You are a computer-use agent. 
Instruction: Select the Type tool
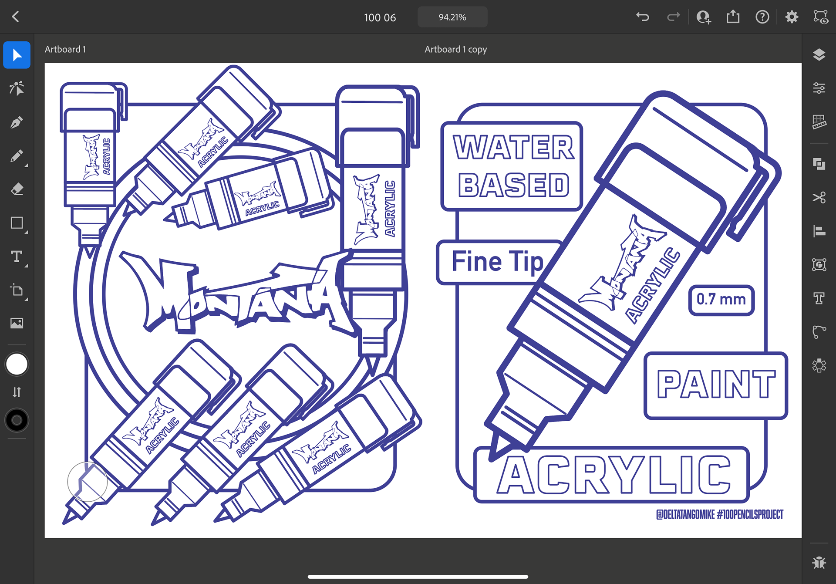17,257
